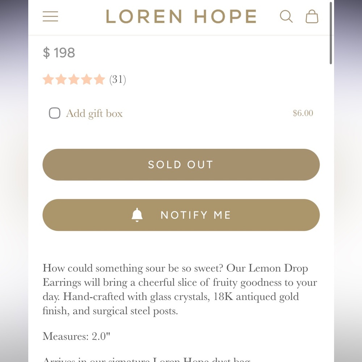Click the $6.00 gift box price
This screenshot has height=362, width=362.
[303, 113]
